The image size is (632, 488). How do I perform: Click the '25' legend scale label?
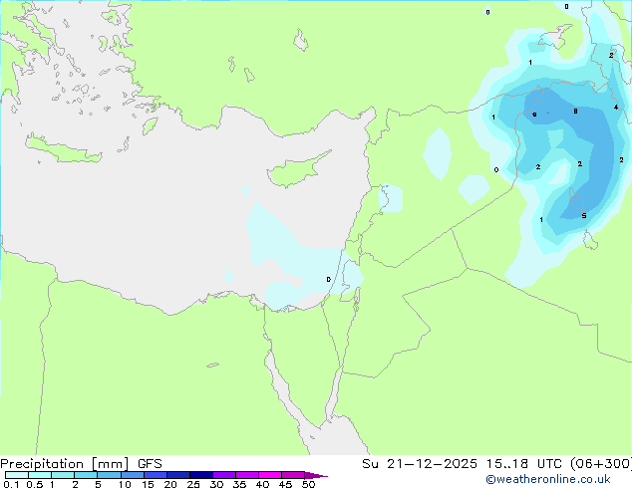click(193, 484)
